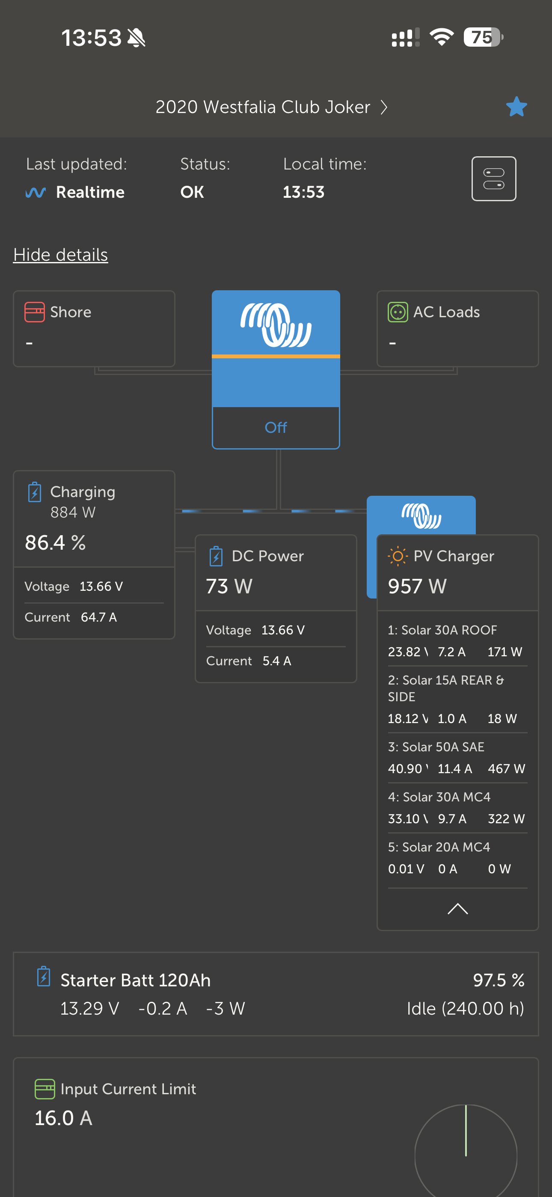Open the Starter Batt 120Ah panel
This screenshot has height=1197, width=552.
tap(276, 994)
